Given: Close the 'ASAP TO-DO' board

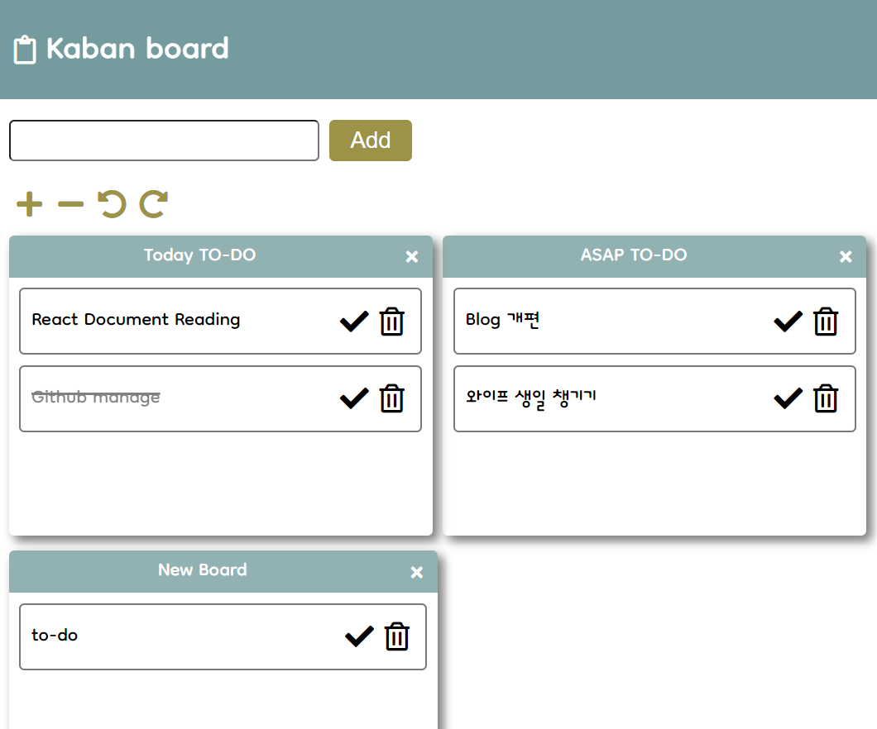Looking at the screenshot, I should coord(846,256).
